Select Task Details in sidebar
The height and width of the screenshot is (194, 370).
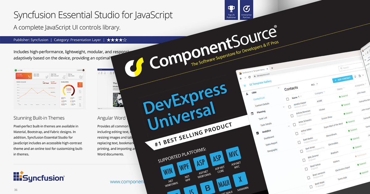coord(266,124)
